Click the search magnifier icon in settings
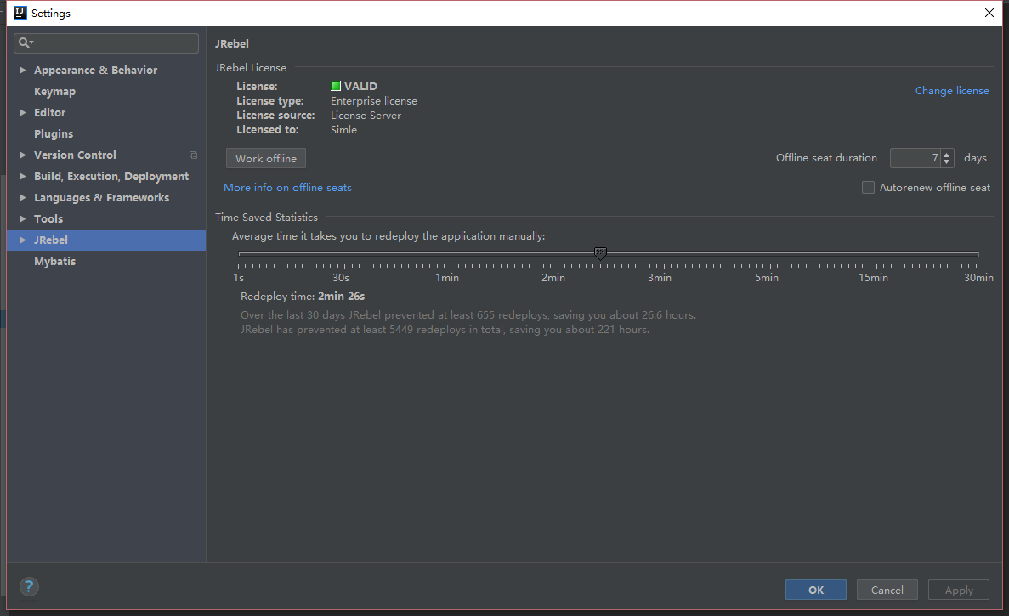1009x616 pixels. [x=25, y=43]
